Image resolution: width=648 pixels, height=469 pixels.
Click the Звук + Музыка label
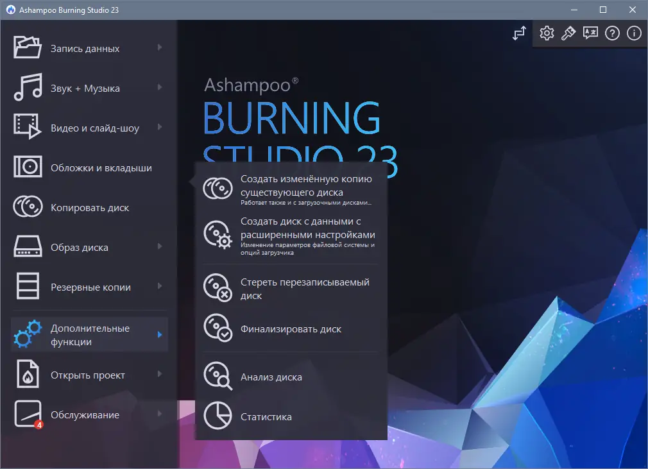[85, 88]
